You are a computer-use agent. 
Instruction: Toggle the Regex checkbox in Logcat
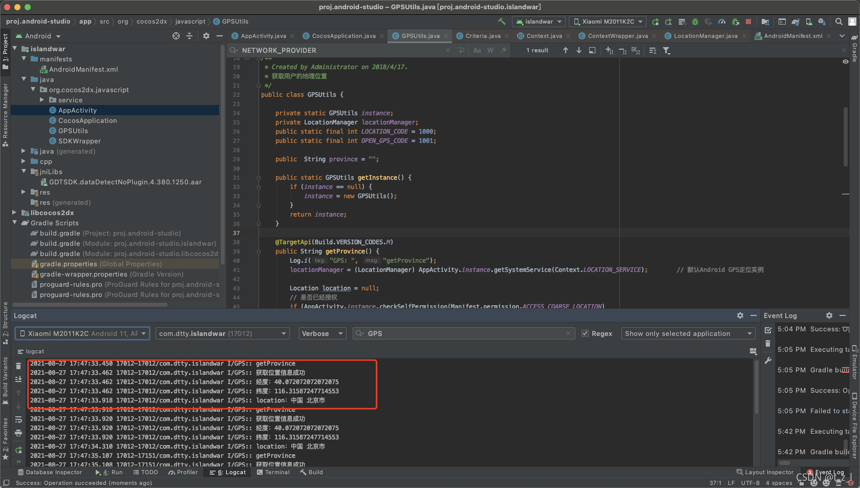pos(585,333)
